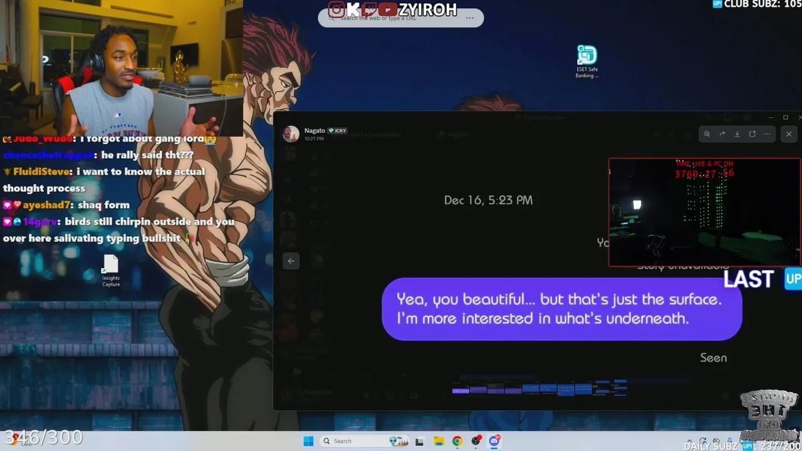Click the web address bar at top
This screenshot has width=802, height=451.
point(401,18)
